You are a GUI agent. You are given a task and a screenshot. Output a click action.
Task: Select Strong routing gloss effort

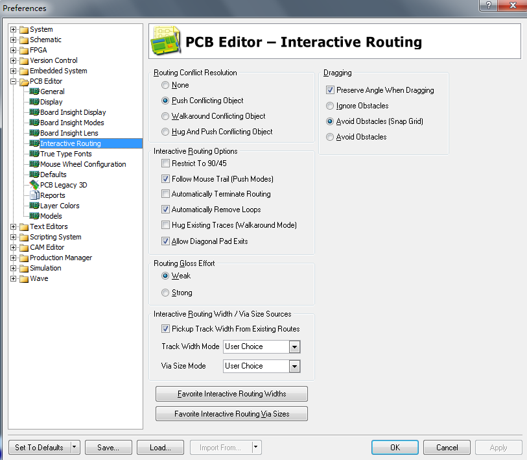pos(166,293)
